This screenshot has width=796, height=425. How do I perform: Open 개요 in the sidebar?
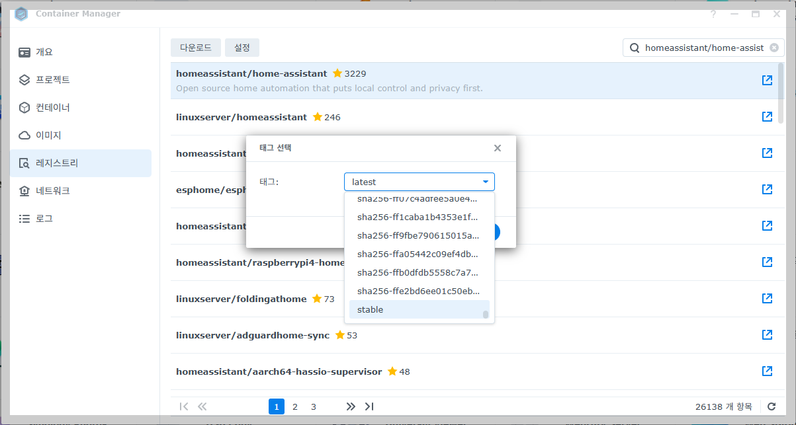[80, 52]
